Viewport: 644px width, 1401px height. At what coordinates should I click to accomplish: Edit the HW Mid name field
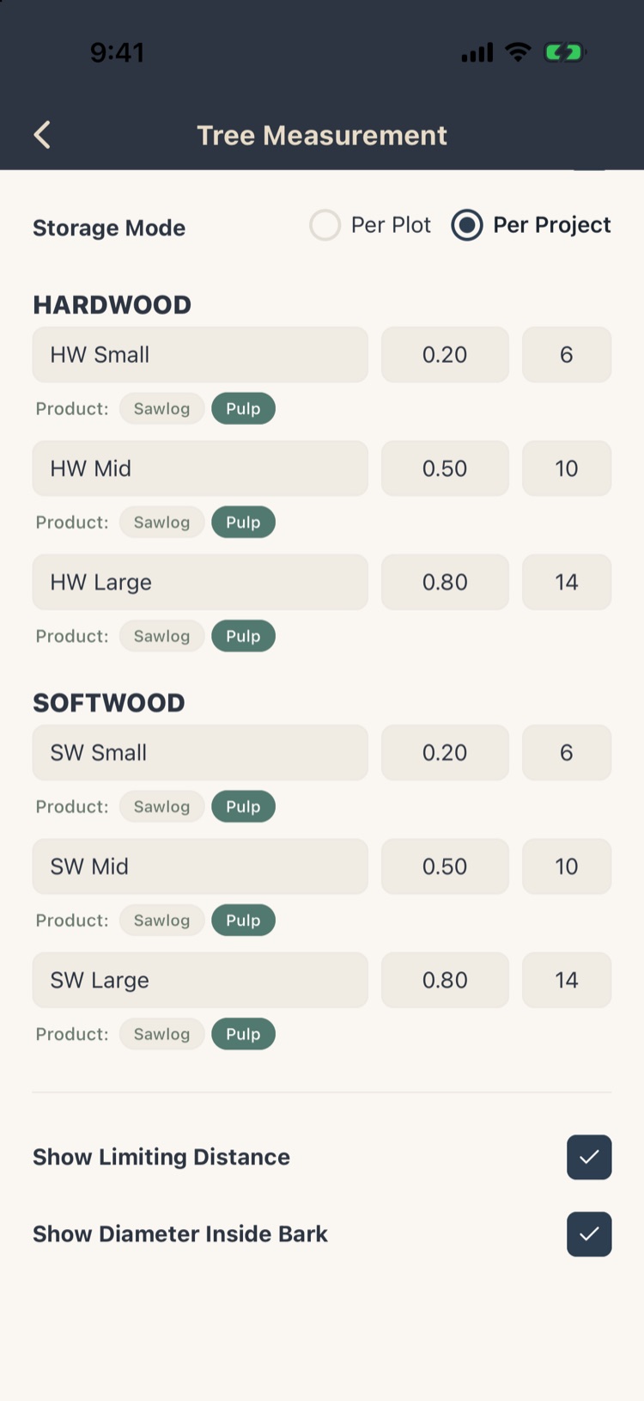(200, 468)
